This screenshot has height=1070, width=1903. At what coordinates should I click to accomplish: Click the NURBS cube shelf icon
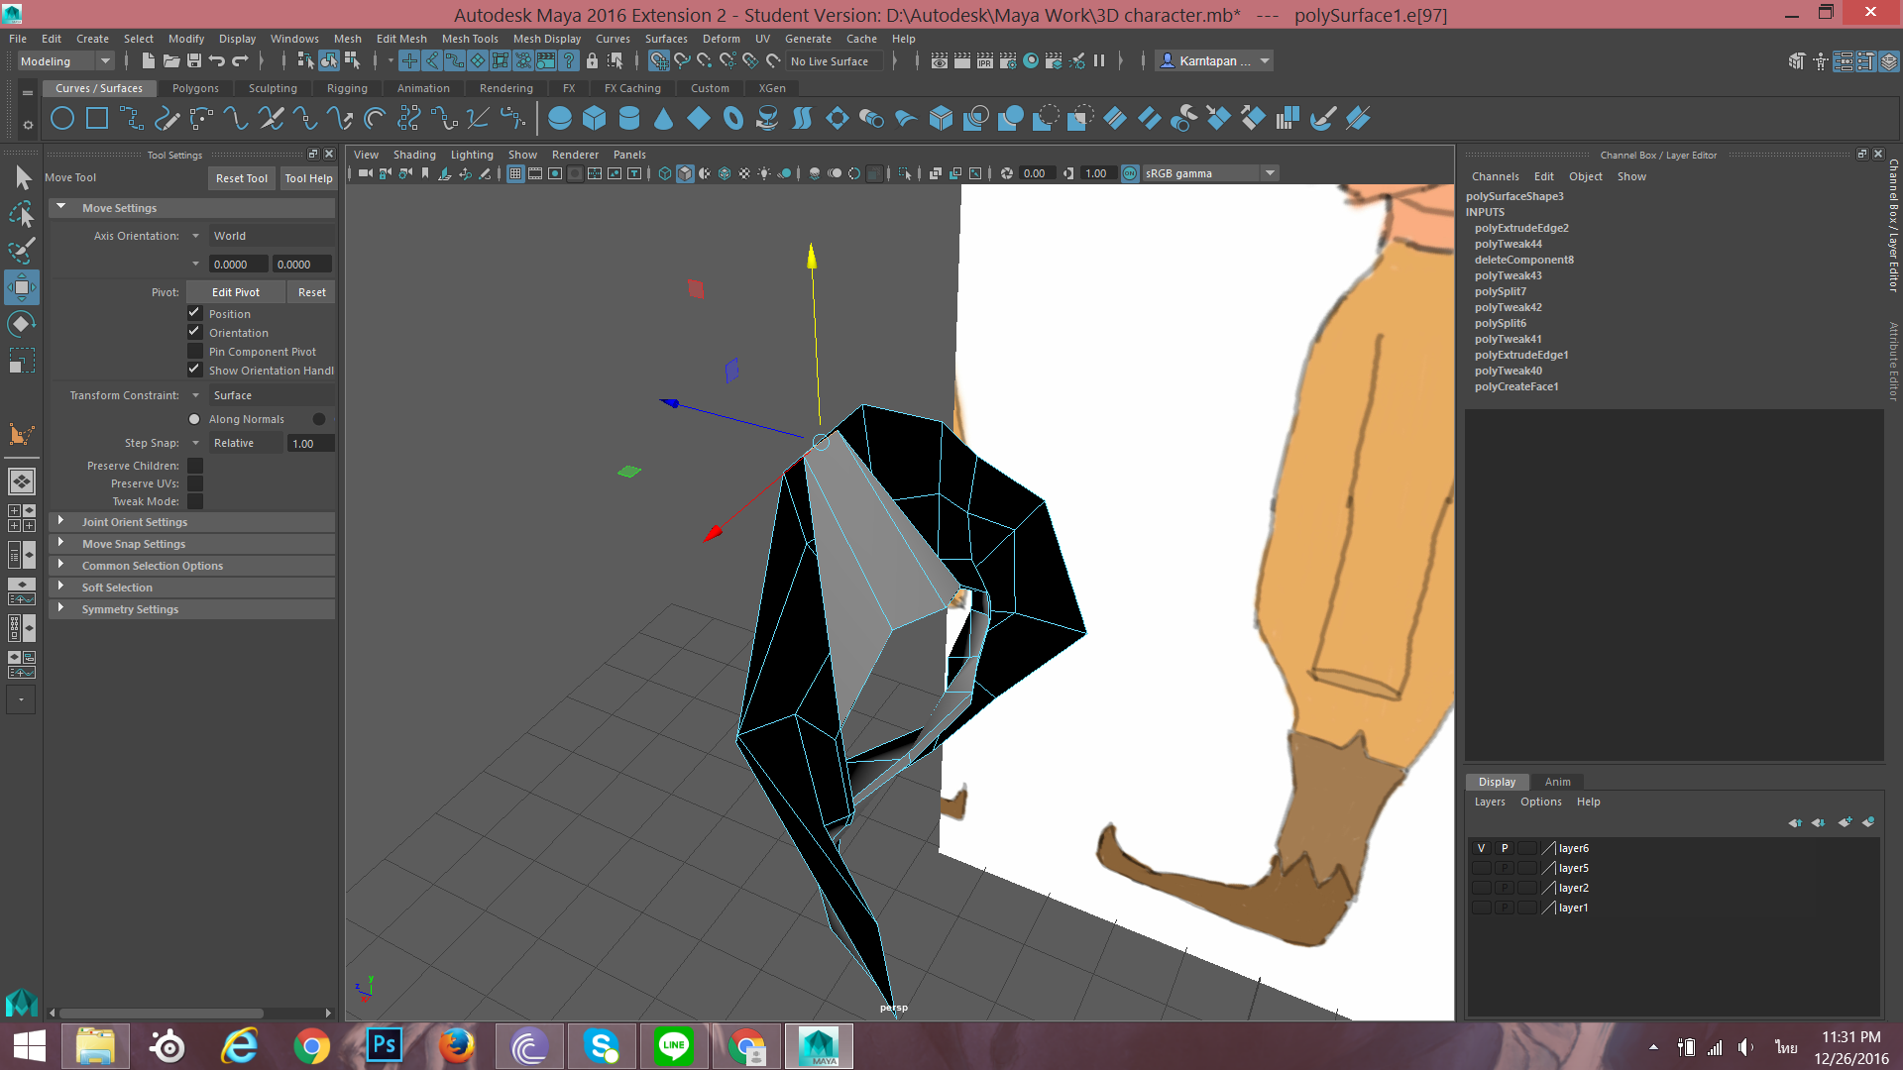coord(595,119)
